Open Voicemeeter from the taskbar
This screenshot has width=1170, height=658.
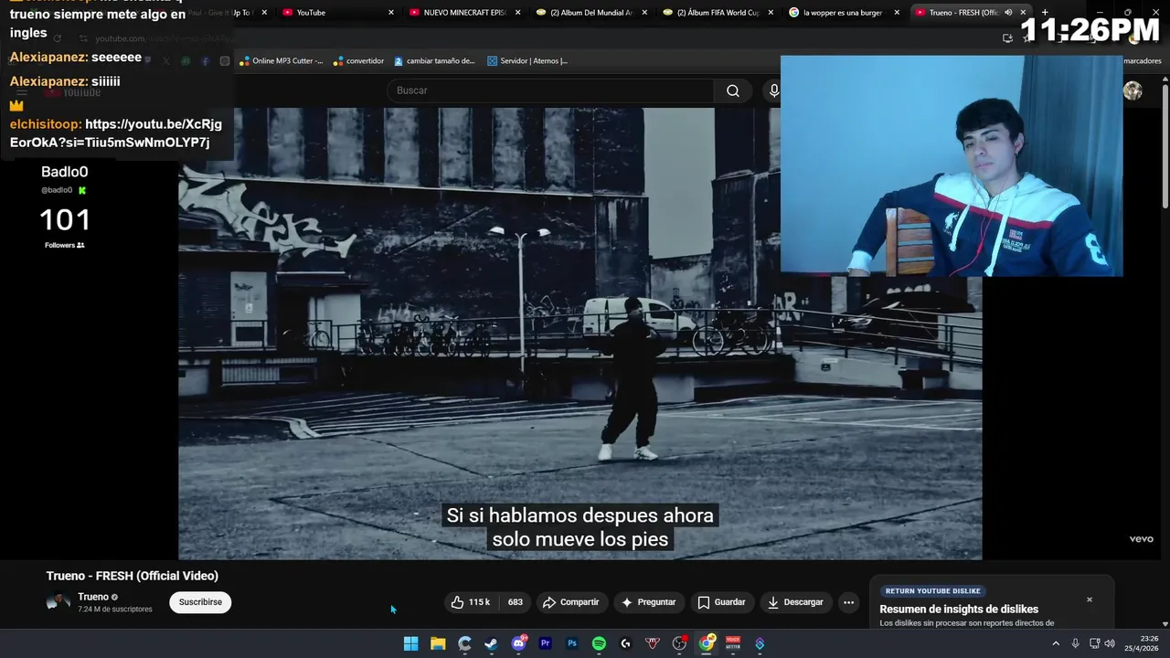[733, 643]
